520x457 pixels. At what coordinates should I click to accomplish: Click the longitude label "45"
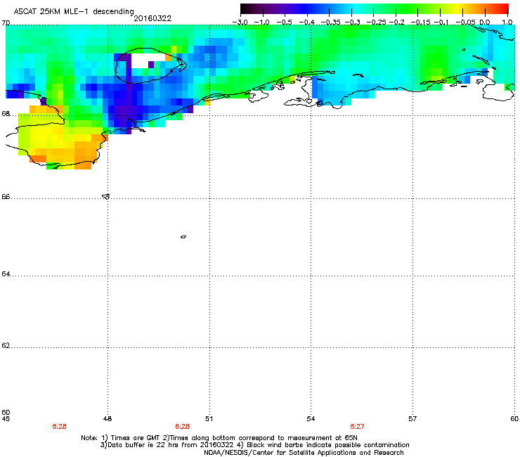click(6, 419)
